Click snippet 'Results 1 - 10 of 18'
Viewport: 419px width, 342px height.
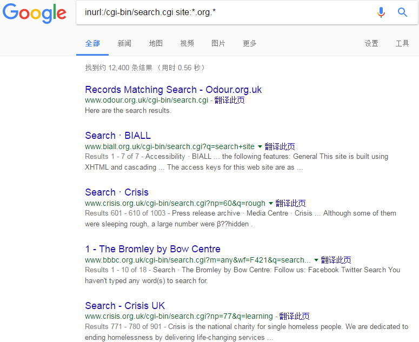pos(116,270)
